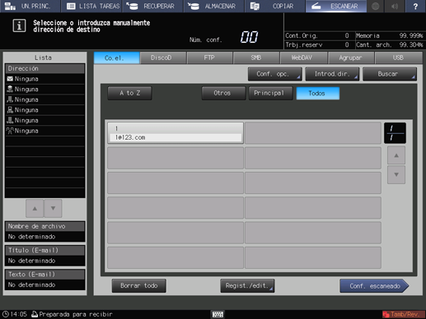Select the group Ninguna destination icon row

pos(44,131)
